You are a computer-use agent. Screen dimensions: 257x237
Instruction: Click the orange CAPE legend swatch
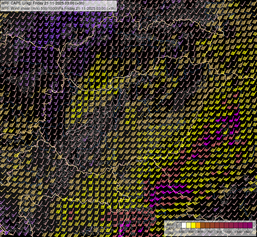198,225
